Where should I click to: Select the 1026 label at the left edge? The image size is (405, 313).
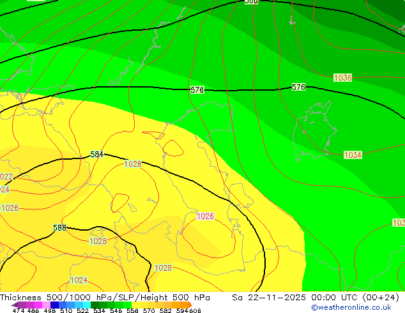[x=10, y=208]
